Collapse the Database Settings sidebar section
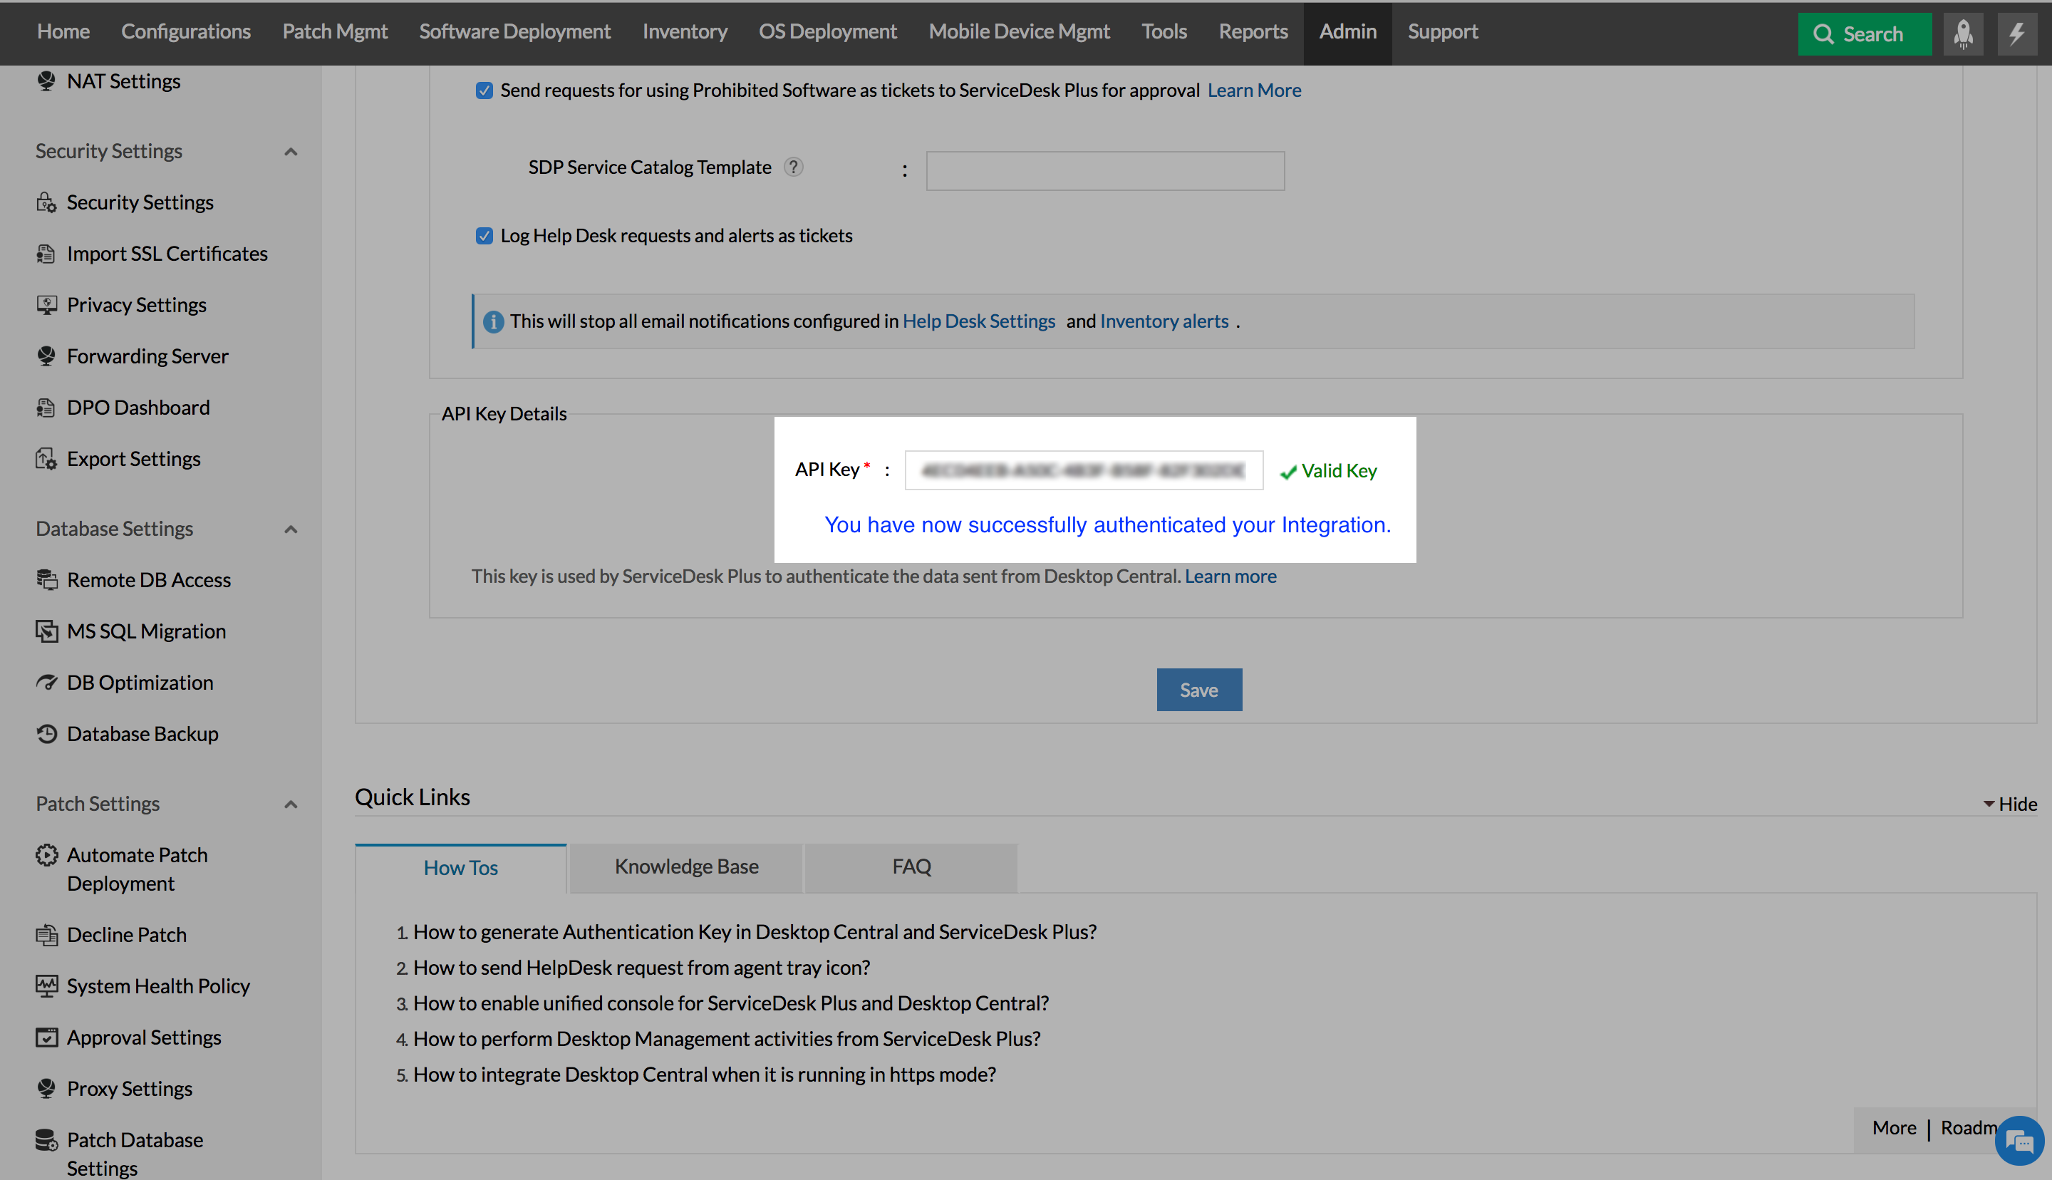The width and height of the screenshot is (2052, 1180). [x=291, y=529]
